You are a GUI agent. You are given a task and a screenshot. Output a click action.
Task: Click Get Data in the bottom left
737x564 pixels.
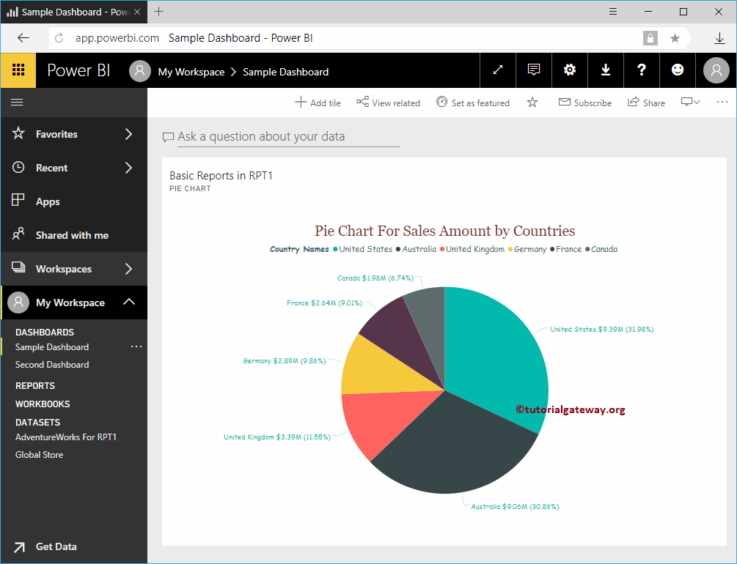point(55,546)
